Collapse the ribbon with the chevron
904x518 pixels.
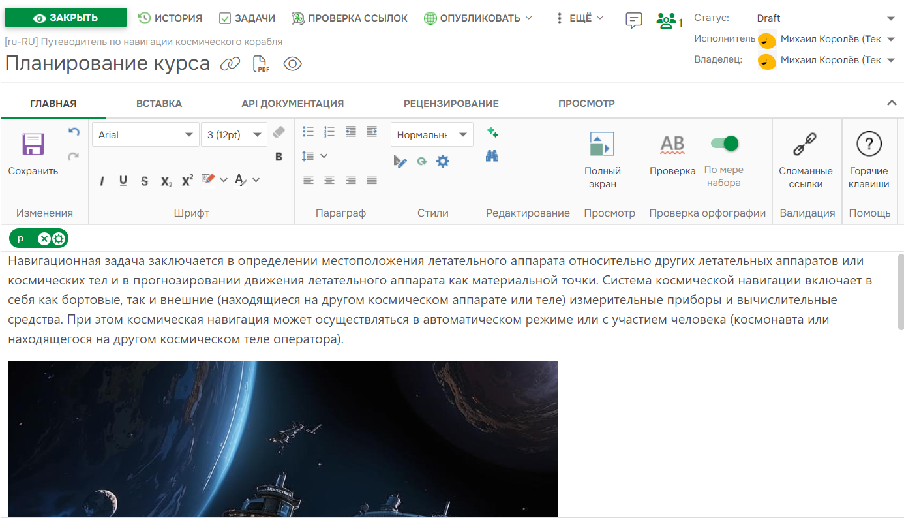(892, 103)
